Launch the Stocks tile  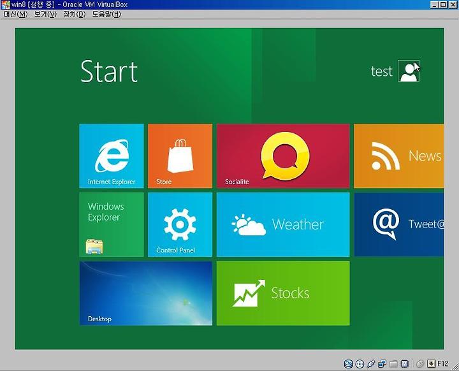[x=283, y=293]
